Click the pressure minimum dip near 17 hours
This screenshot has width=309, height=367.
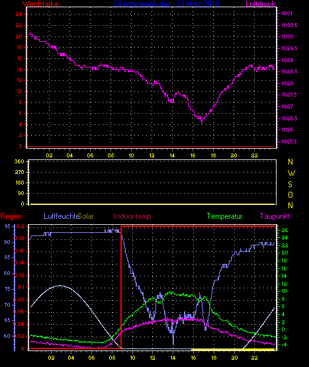click(x=201, y=121)
